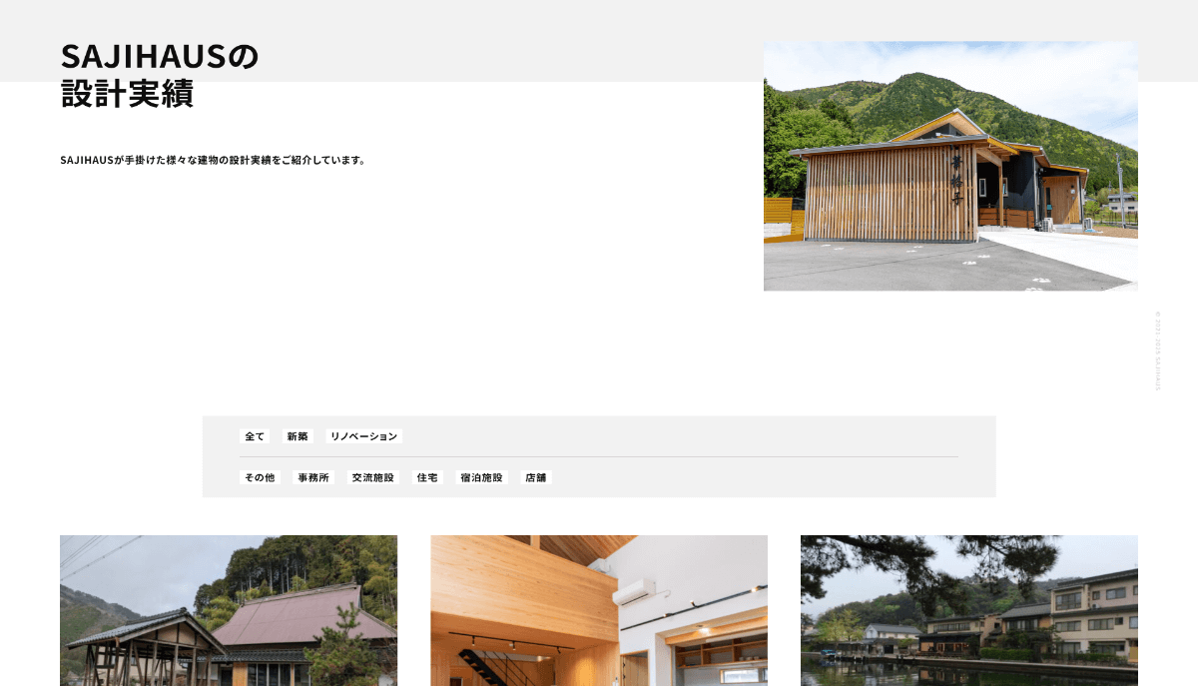Open the project card with the lakeside buildings
This screenshot has height=686, width=1198.
(x=969, y=610)
